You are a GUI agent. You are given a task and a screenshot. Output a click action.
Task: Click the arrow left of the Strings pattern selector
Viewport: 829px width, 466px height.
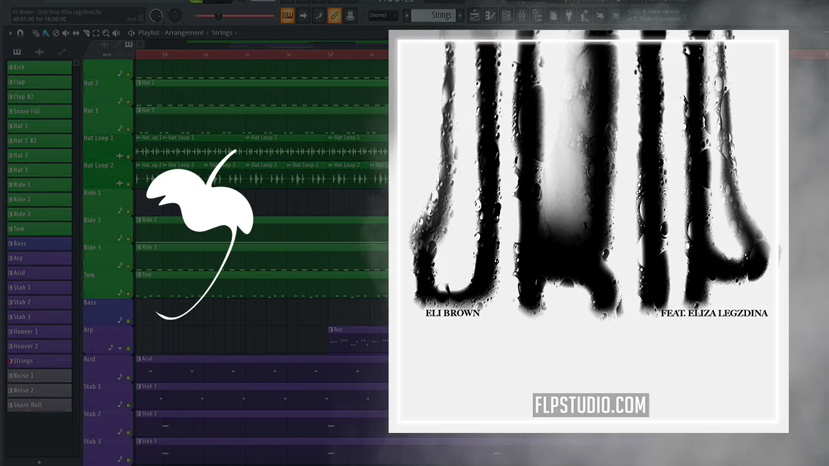coord(406,16)
